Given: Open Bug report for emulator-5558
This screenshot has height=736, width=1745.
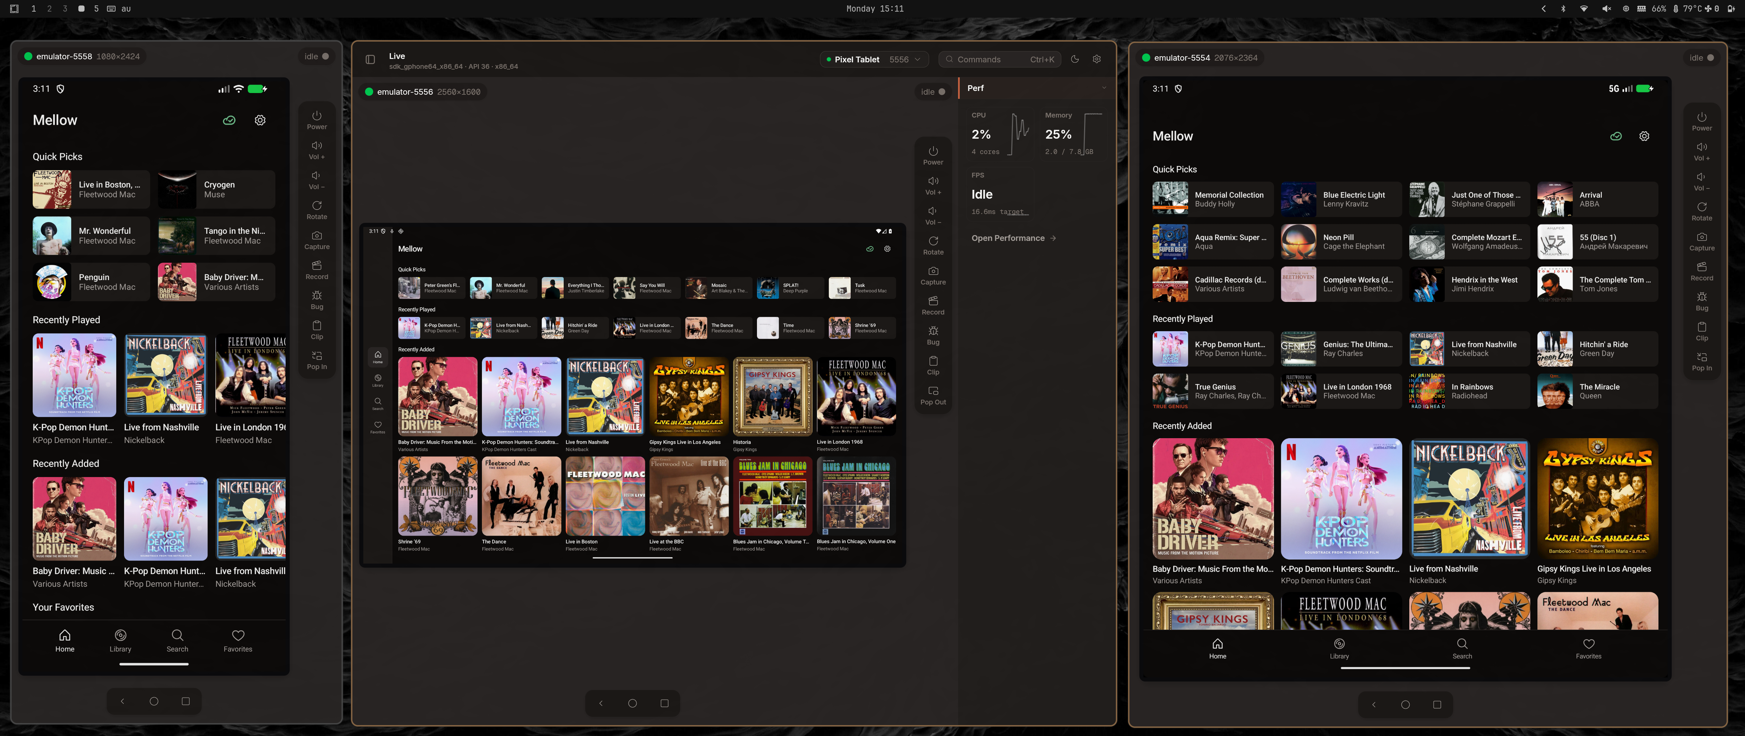Looking at the screenshot, I should 316,300.
